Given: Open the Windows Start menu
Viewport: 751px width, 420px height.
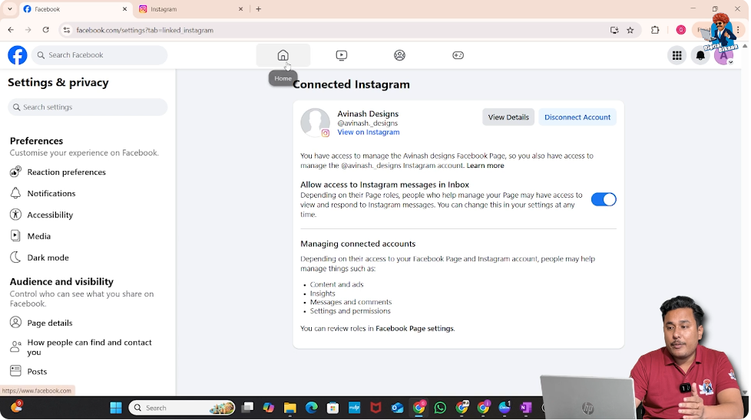Looking at the screenshot, I should (116, 408).
